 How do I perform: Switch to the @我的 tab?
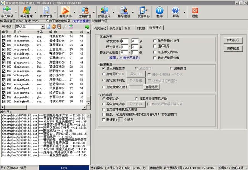[141, 28]
